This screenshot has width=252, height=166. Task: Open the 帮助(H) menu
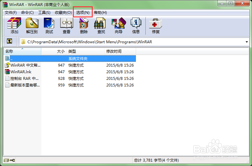pyautogui.click(x=100, y=13)
